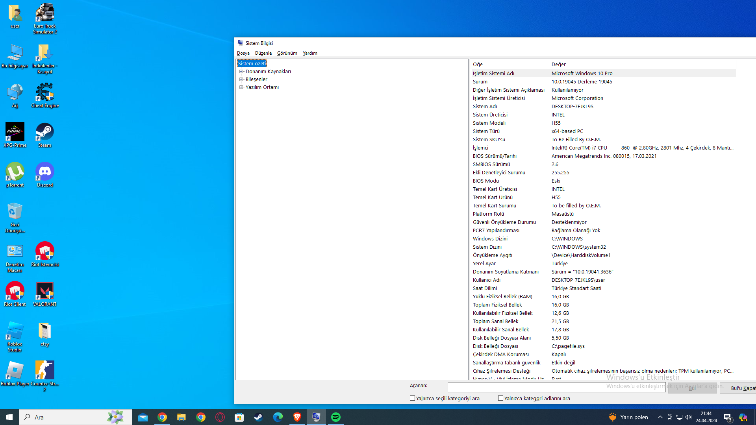Open the Düzenle menu
Viewport: 756px width, 425px height.
[263, 53]
